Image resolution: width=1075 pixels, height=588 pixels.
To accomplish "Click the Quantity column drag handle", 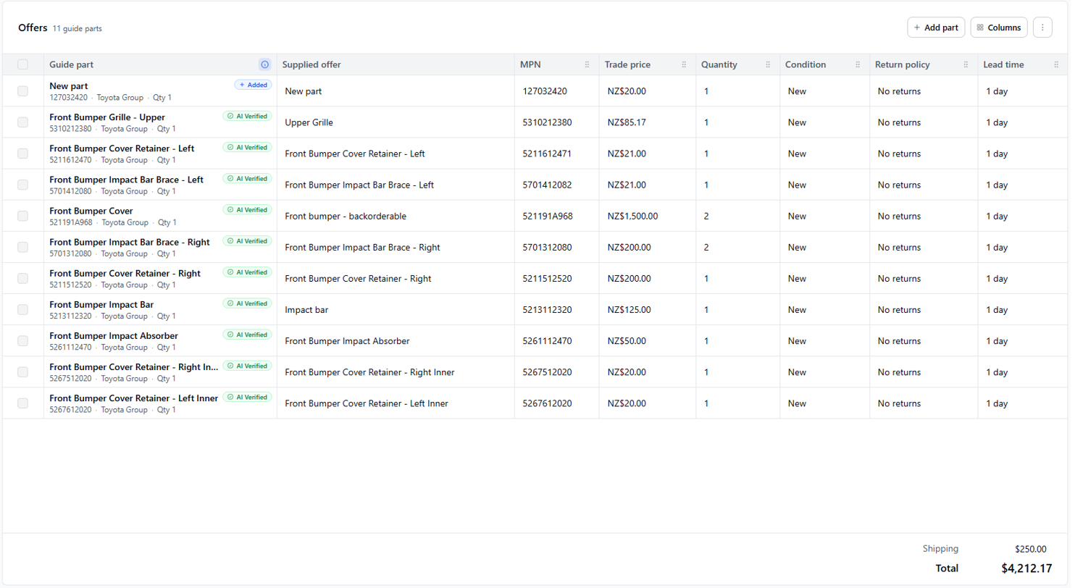I will click(x=768, y=64).
